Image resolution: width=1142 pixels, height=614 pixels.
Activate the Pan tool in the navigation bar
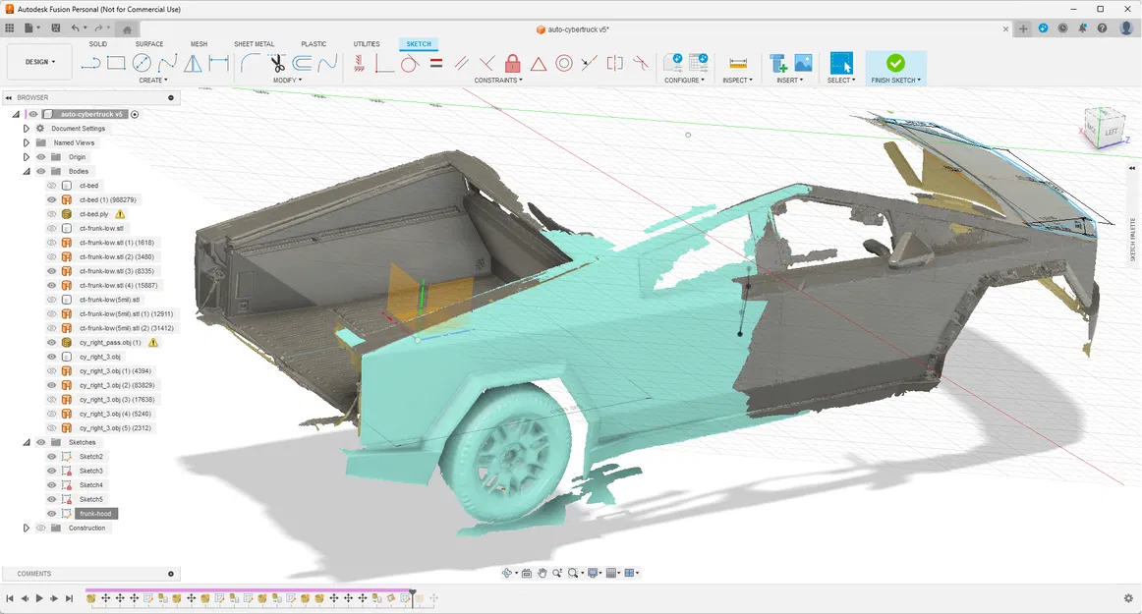click(542, 573)
